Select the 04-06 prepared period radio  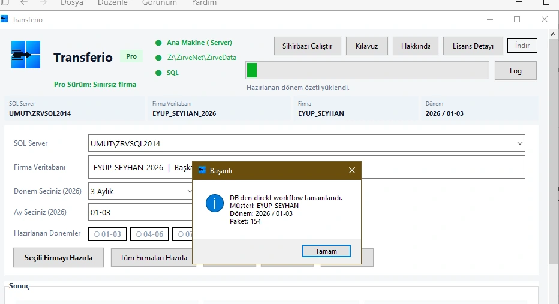pyautogui.click(x=149, y=234)
